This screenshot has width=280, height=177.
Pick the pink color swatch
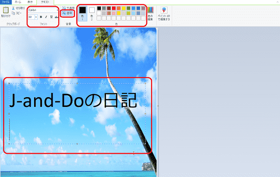point(114,13)
